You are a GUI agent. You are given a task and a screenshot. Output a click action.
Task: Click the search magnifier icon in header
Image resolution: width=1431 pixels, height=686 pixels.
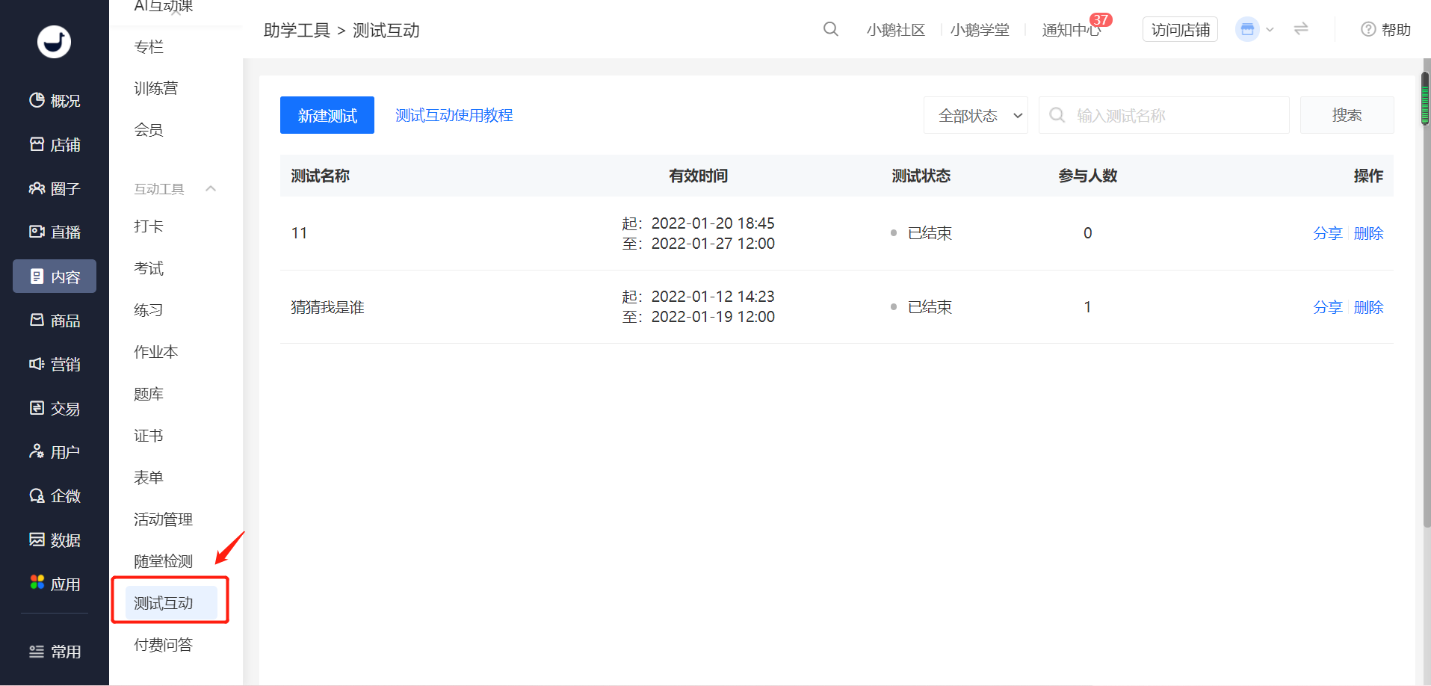coord(830,29)
